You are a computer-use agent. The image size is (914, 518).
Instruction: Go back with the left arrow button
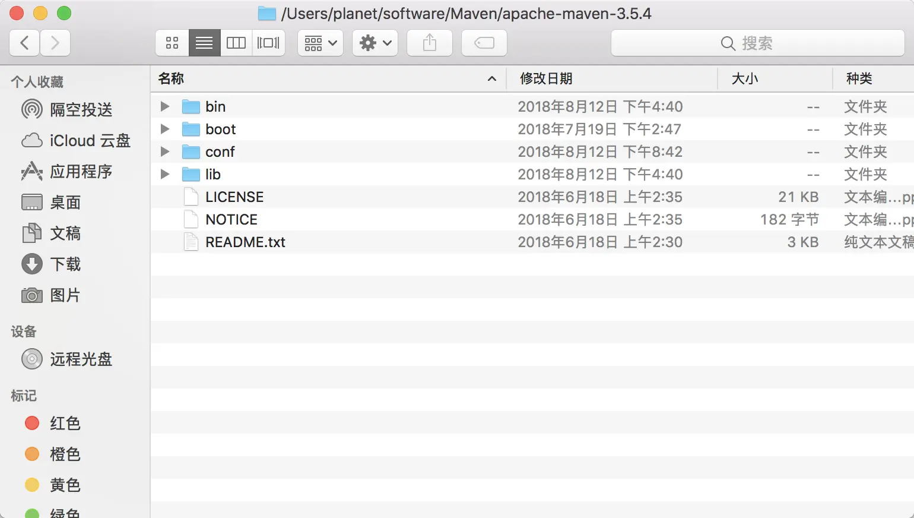25,43
